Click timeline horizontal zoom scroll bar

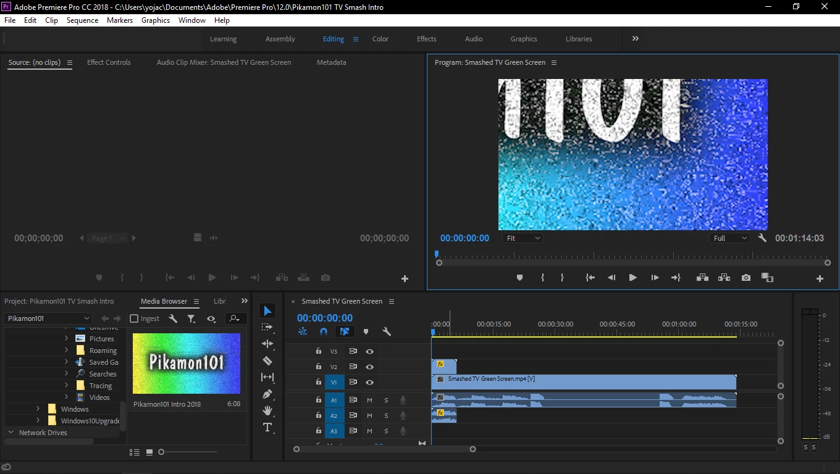point(384,449)
